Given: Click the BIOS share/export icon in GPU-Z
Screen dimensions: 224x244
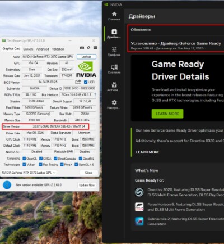Looking at the screenshot, I should point(78,82).
